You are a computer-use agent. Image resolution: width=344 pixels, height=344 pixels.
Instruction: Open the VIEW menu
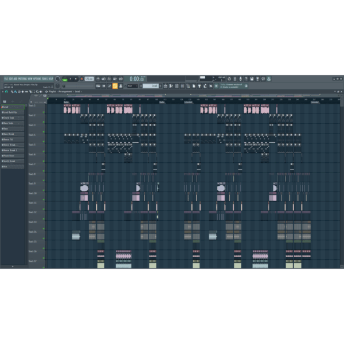click(30, 79)
